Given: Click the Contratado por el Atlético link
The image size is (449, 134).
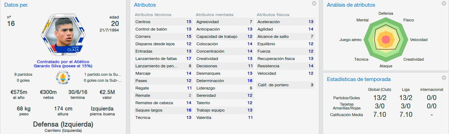Looking at the screenshot, I should [x=63, y=61].
